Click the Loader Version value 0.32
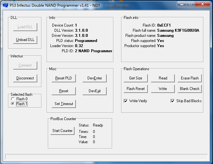213x164 pixels. [79, 46]
